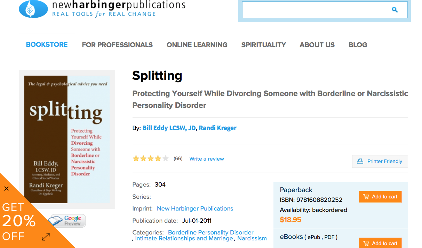Follow the Write a review link
The width and height of the screenshot is (422, 248).
(x=207, y=159)
